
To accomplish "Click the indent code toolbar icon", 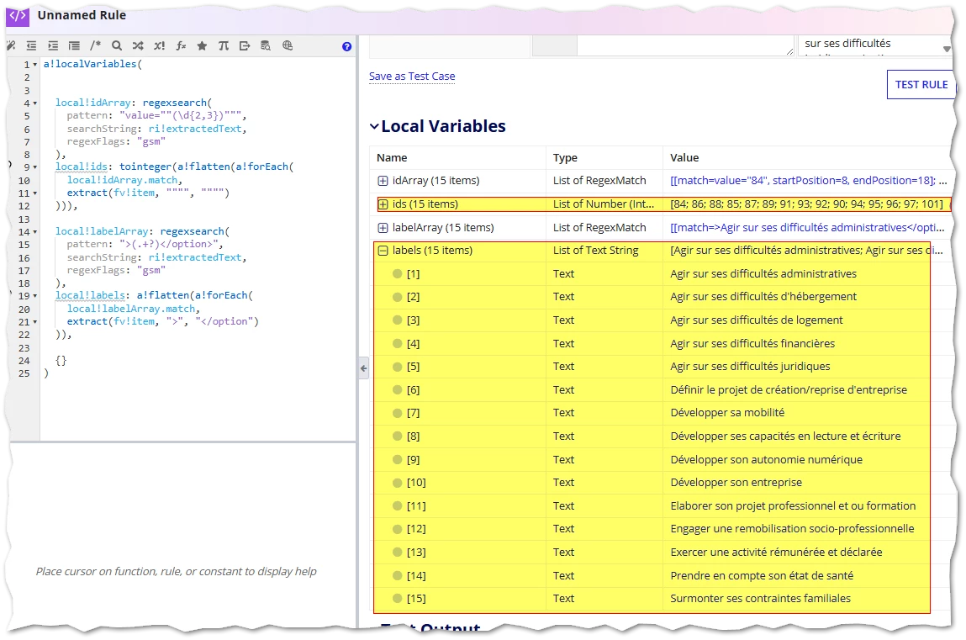I will pos(53,45).
